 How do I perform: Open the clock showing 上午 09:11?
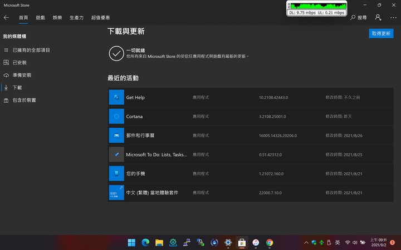pos(379,242)
